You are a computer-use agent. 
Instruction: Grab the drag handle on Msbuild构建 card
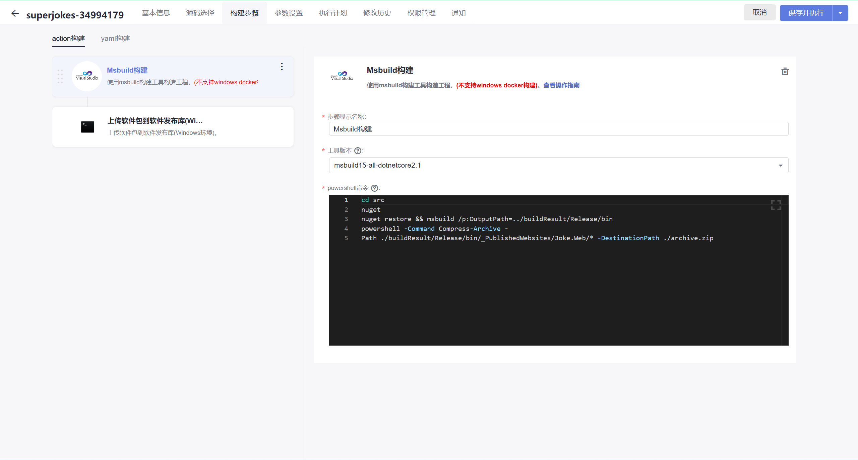coord(60,76)
